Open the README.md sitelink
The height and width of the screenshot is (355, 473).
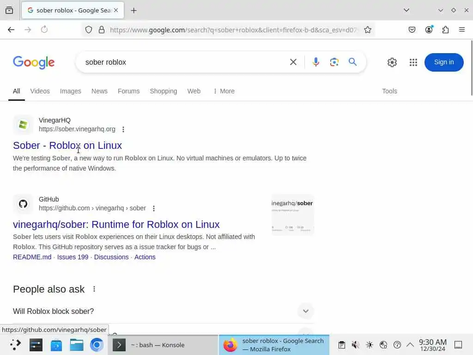[32, 257]
